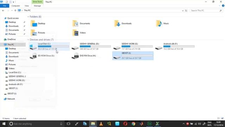Go back using the back arrow

3,11
